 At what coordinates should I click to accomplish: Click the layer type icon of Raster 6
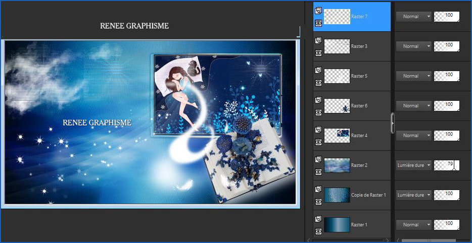click(318, 100)
